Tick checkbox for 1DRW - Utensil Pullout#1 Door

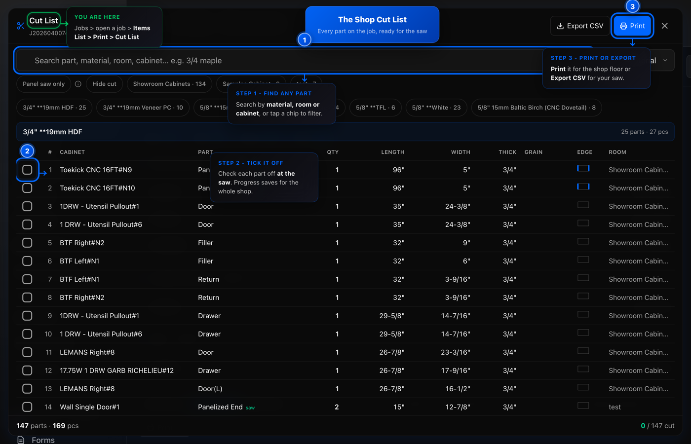(27, 206)
